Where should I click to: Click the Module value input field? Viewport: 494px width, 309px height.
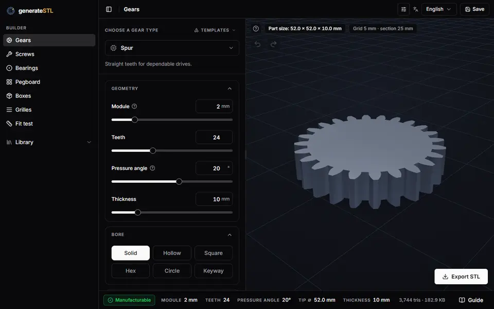tap(214, 106)
